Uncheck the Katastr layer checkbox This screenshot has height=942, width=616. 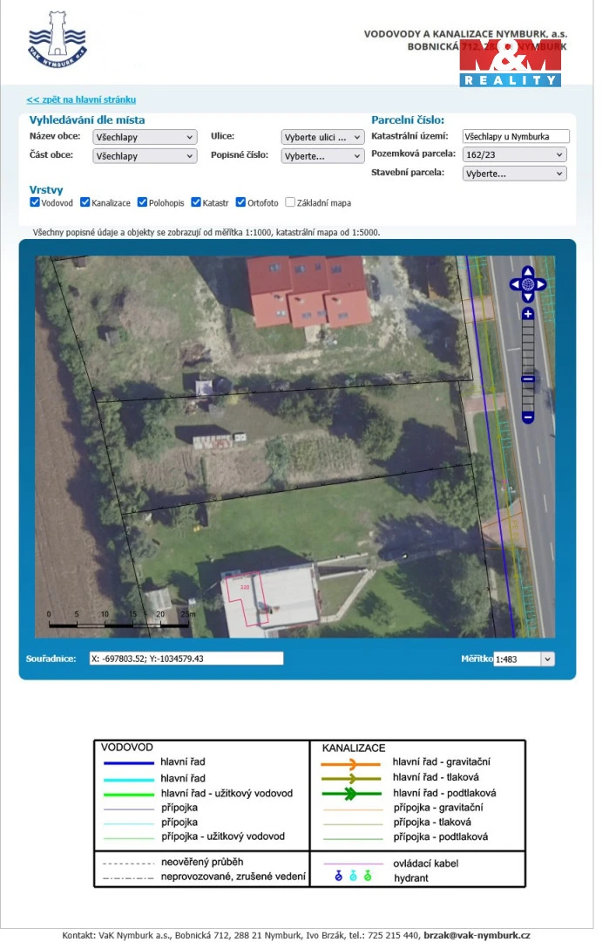(196, 202)
